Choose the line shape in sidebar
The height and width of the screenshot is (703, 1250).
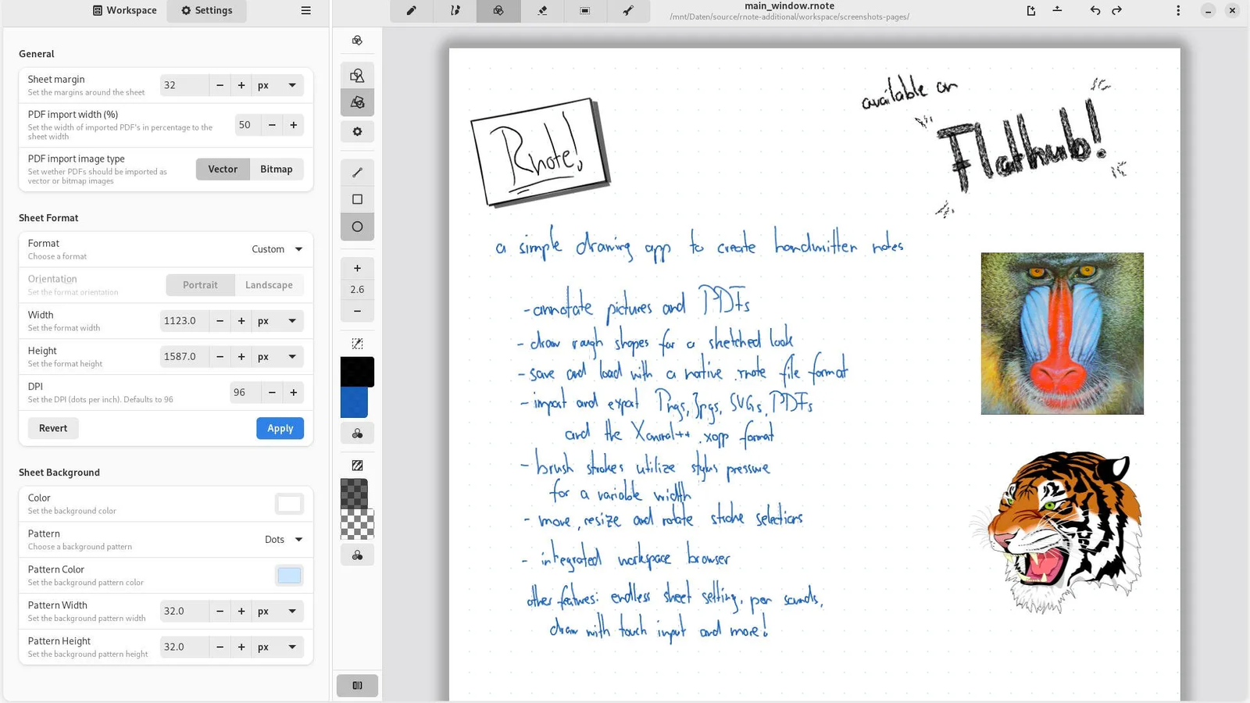pos(357,173)
